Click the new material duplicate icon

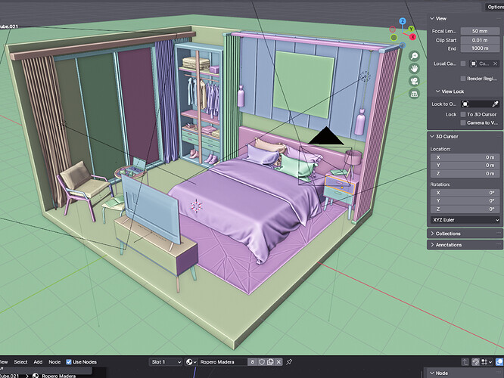click(x=270, y=362)
